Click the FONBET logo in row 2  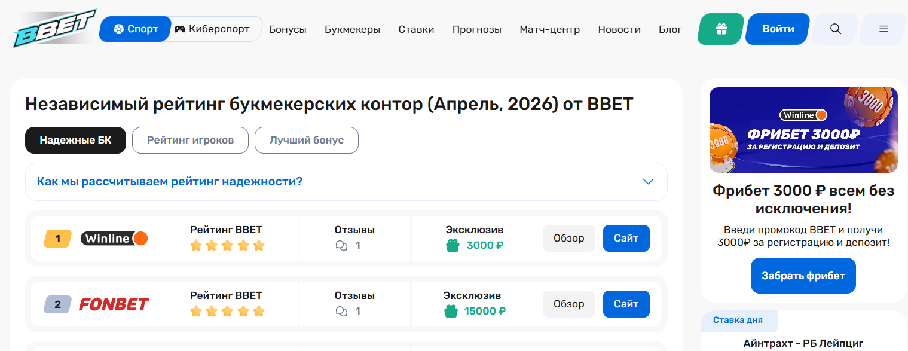(114, 304)
